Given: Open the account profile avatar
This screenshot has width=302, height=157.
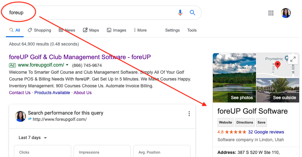Looking at the screenshot, I should (286, 13).
